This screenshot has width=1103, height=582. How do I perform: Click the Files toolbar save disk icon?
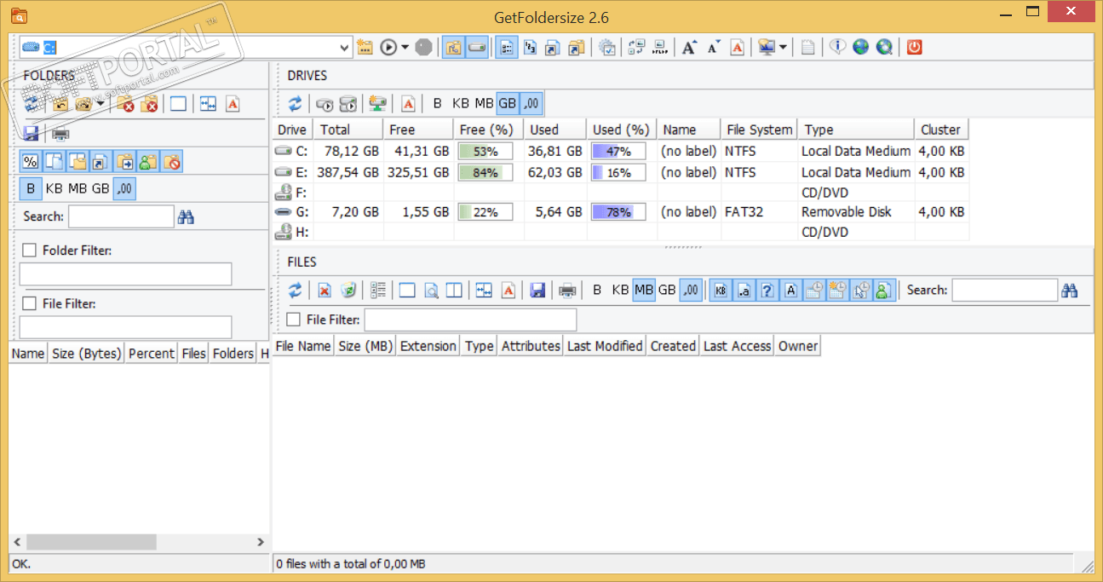pyautogui.click(x=537, y=291)
